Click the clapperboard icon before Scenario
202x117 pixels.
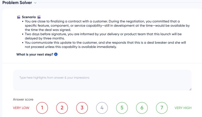coord(19,17)
